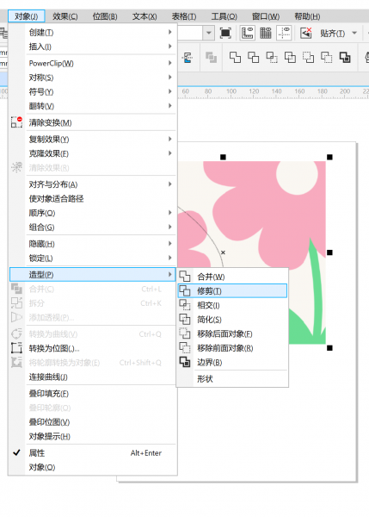
Task: Expand the 翻转(V) submenu arrow
Action: (x=169, y=106)
